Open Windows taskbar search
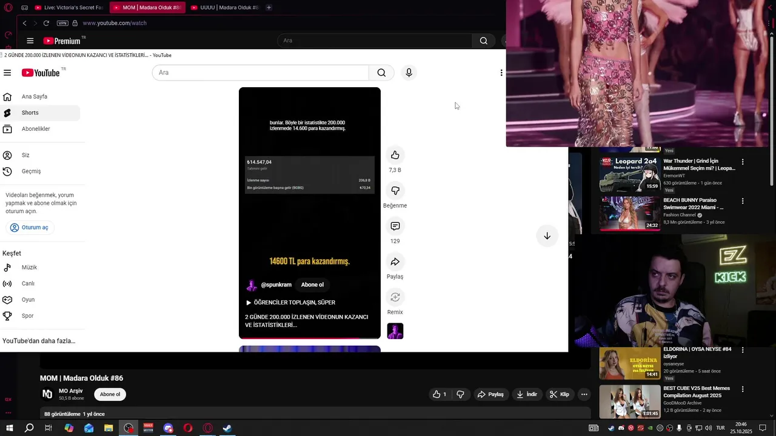The width and height of the screenshot is (776, 436). pos(29,428)
